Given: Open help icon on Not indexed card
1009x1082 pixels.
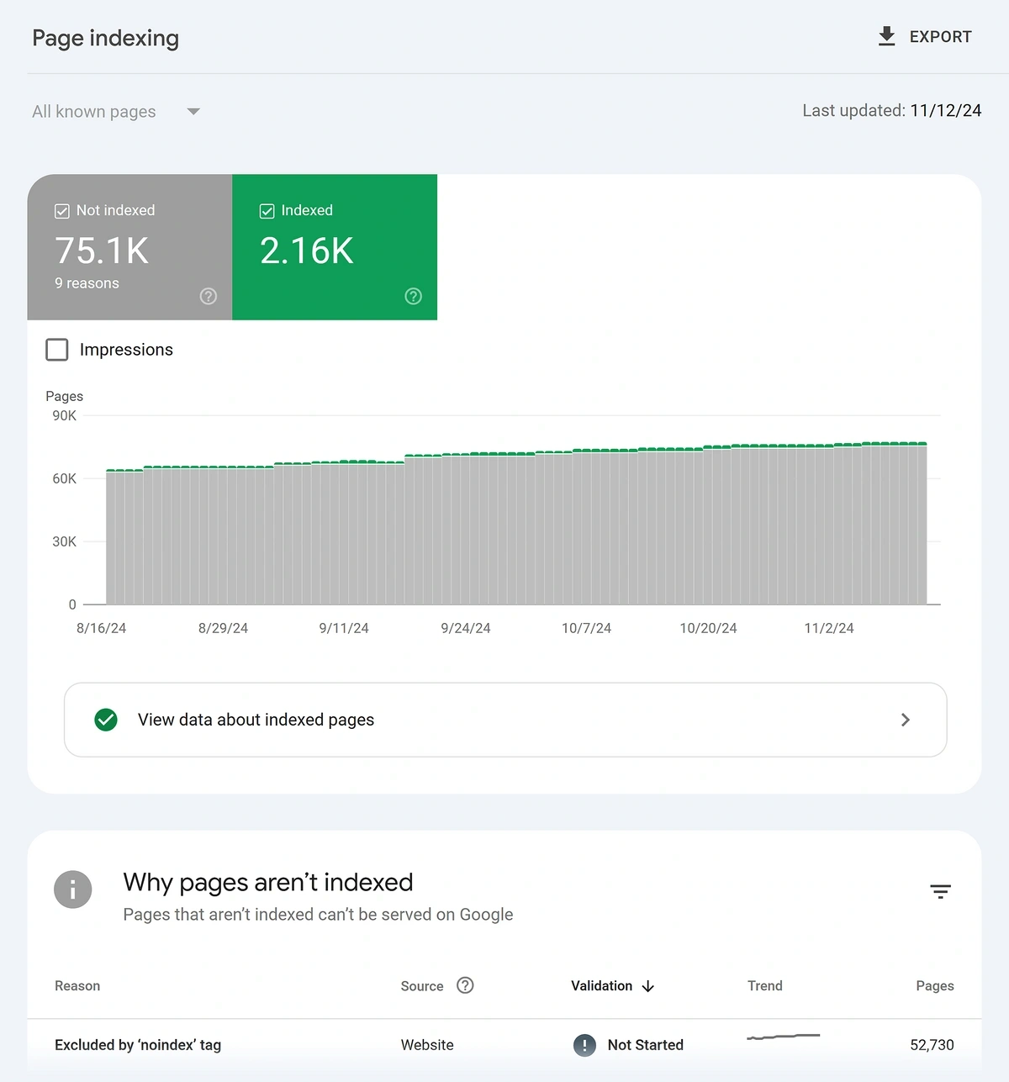Looking at the screenshot, I should click(x=209, y=296).
